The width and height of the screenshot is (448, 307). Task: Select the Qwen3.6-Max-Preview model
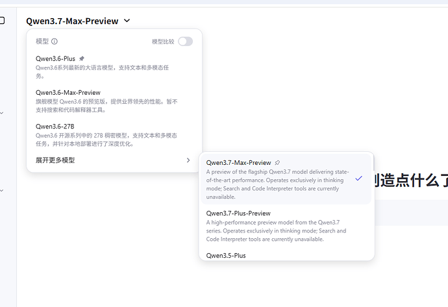tap(114, 101)
